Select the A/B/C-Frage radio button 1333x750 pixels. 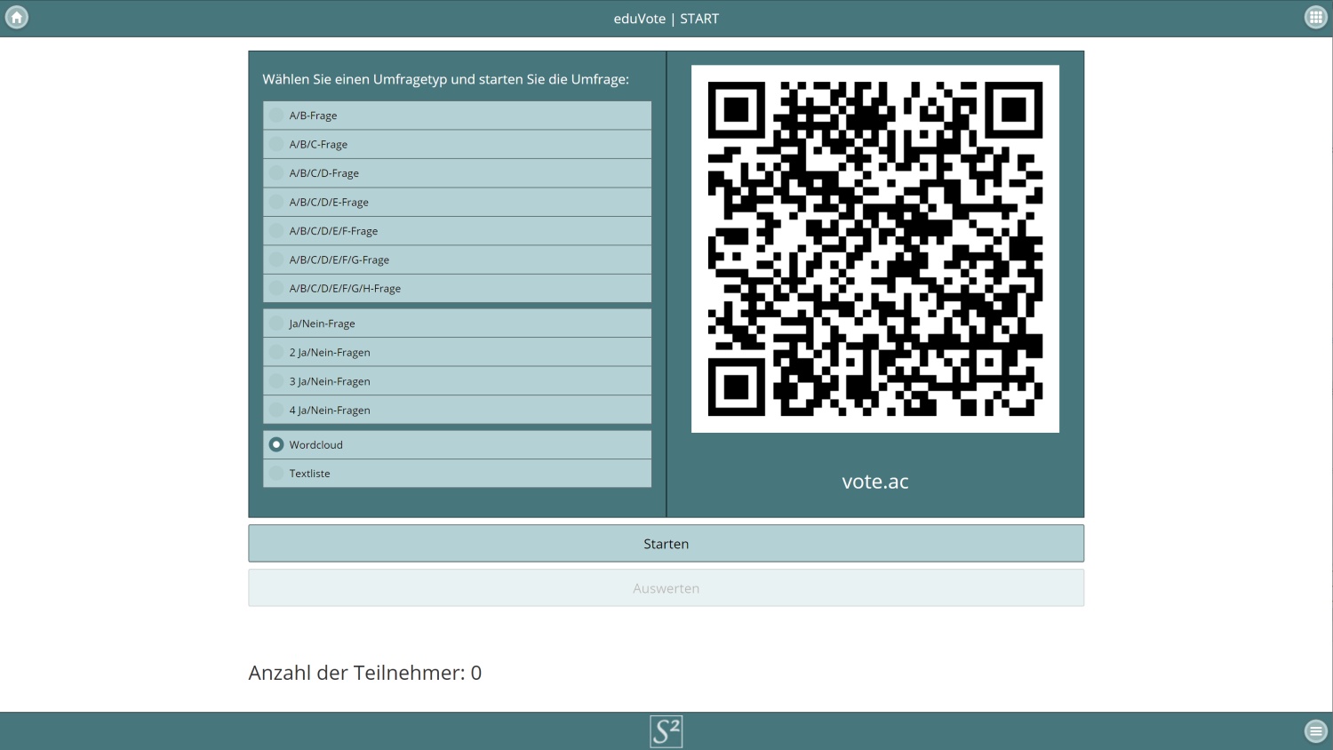pyautogui.click(x=276, y=144)
